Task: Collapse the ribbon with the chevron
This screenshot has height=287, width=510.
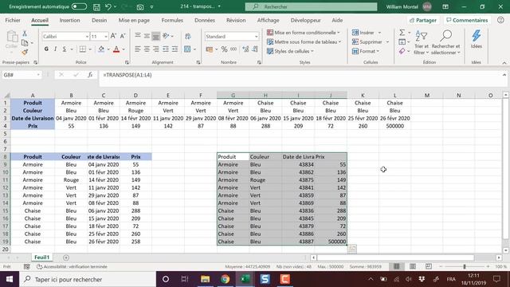Action: pyautogui.click(x=504, y=63)
